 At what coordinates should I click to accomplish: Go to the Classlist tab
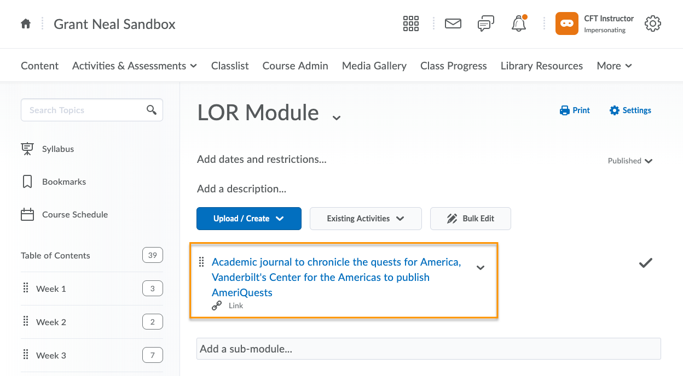(230, 66)
